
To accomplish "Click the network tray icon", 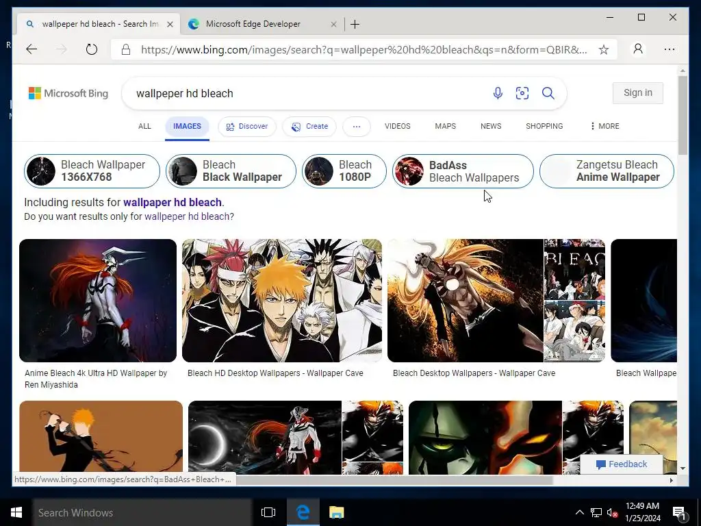I will [596, 512].
